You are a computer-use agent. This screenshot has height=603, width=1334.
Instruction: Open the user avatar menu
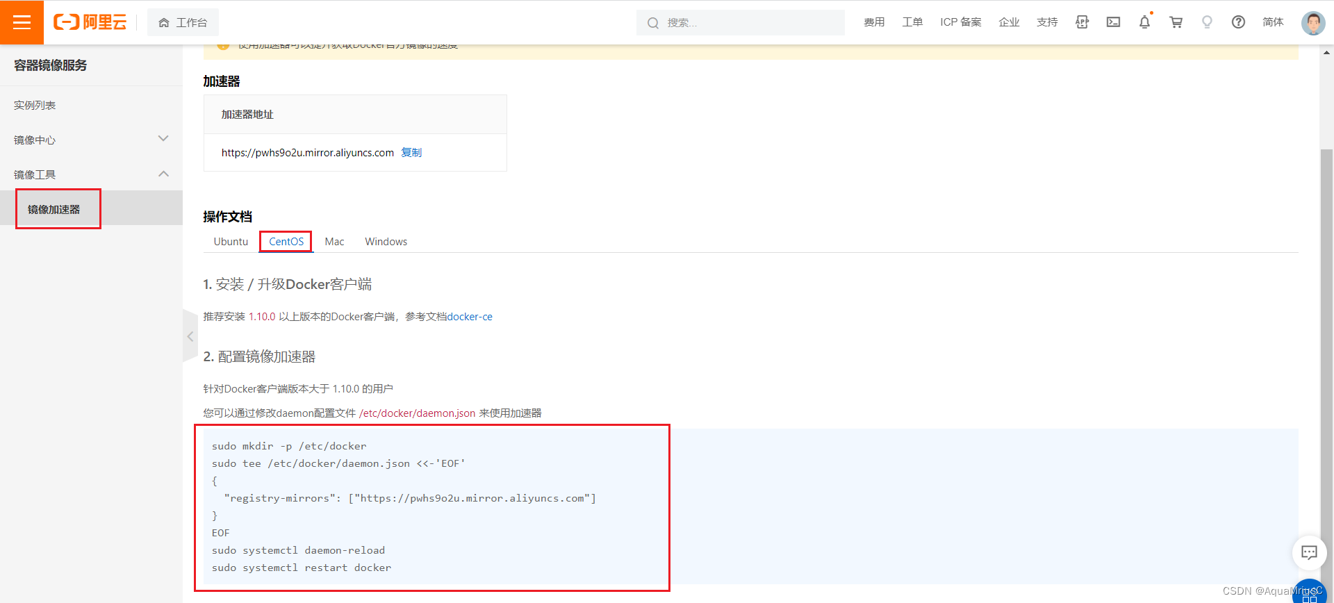click(1313, 22)
